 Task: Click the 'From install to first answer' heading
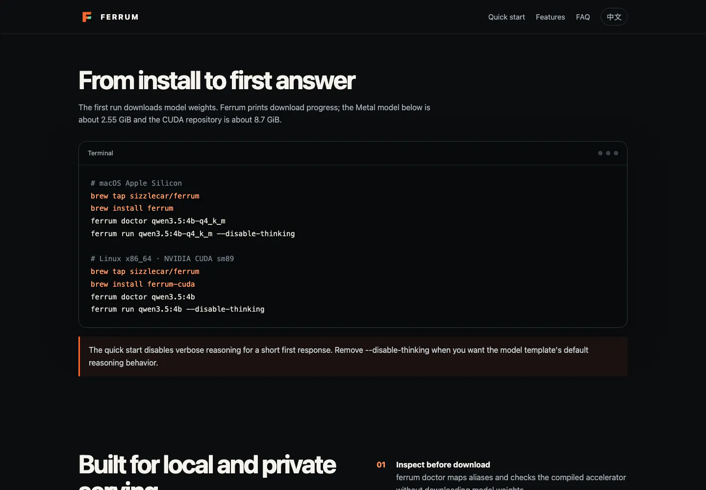[x=217, y=80]
